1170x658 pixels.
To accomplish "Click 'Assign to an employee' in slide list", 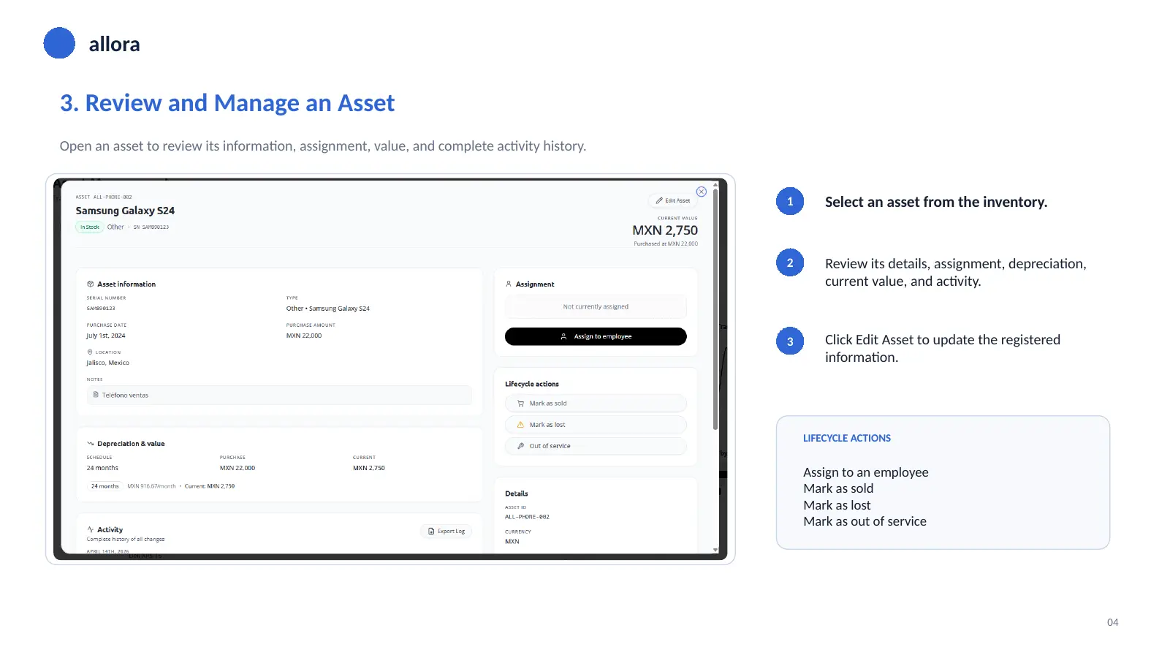I will pos(866,472).
